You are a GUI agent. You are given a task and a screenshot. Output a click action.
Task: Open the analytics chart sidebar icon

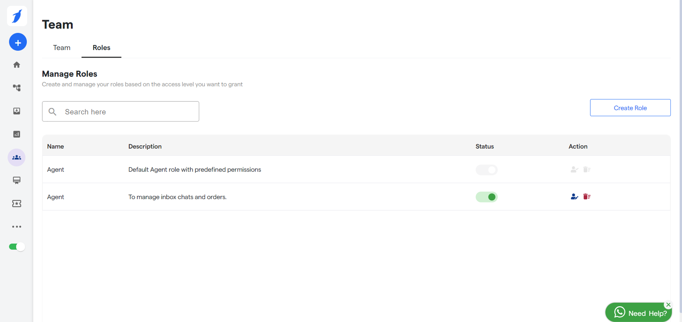[x=17, y=134]
